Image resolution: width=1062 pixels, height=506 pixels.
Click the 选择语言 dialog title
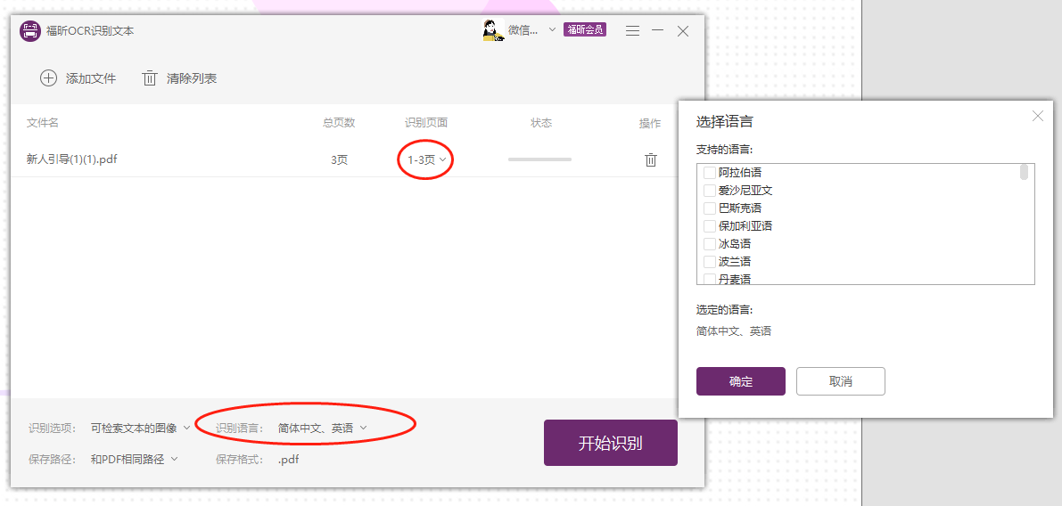point(725,122)
